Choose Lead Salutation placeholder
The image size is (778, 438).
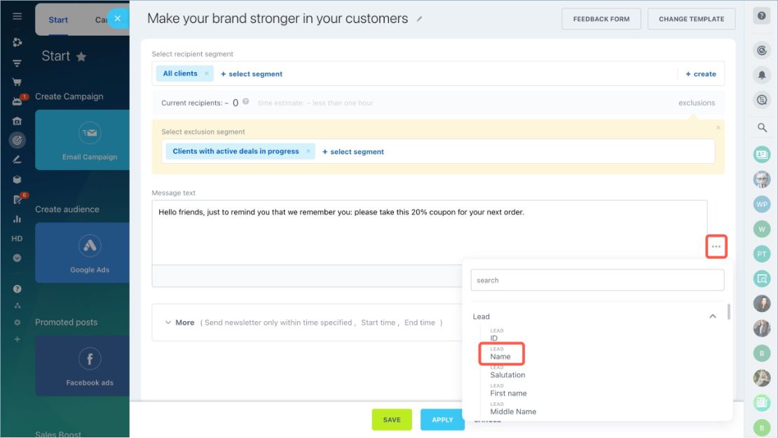(x=507, y=372)
